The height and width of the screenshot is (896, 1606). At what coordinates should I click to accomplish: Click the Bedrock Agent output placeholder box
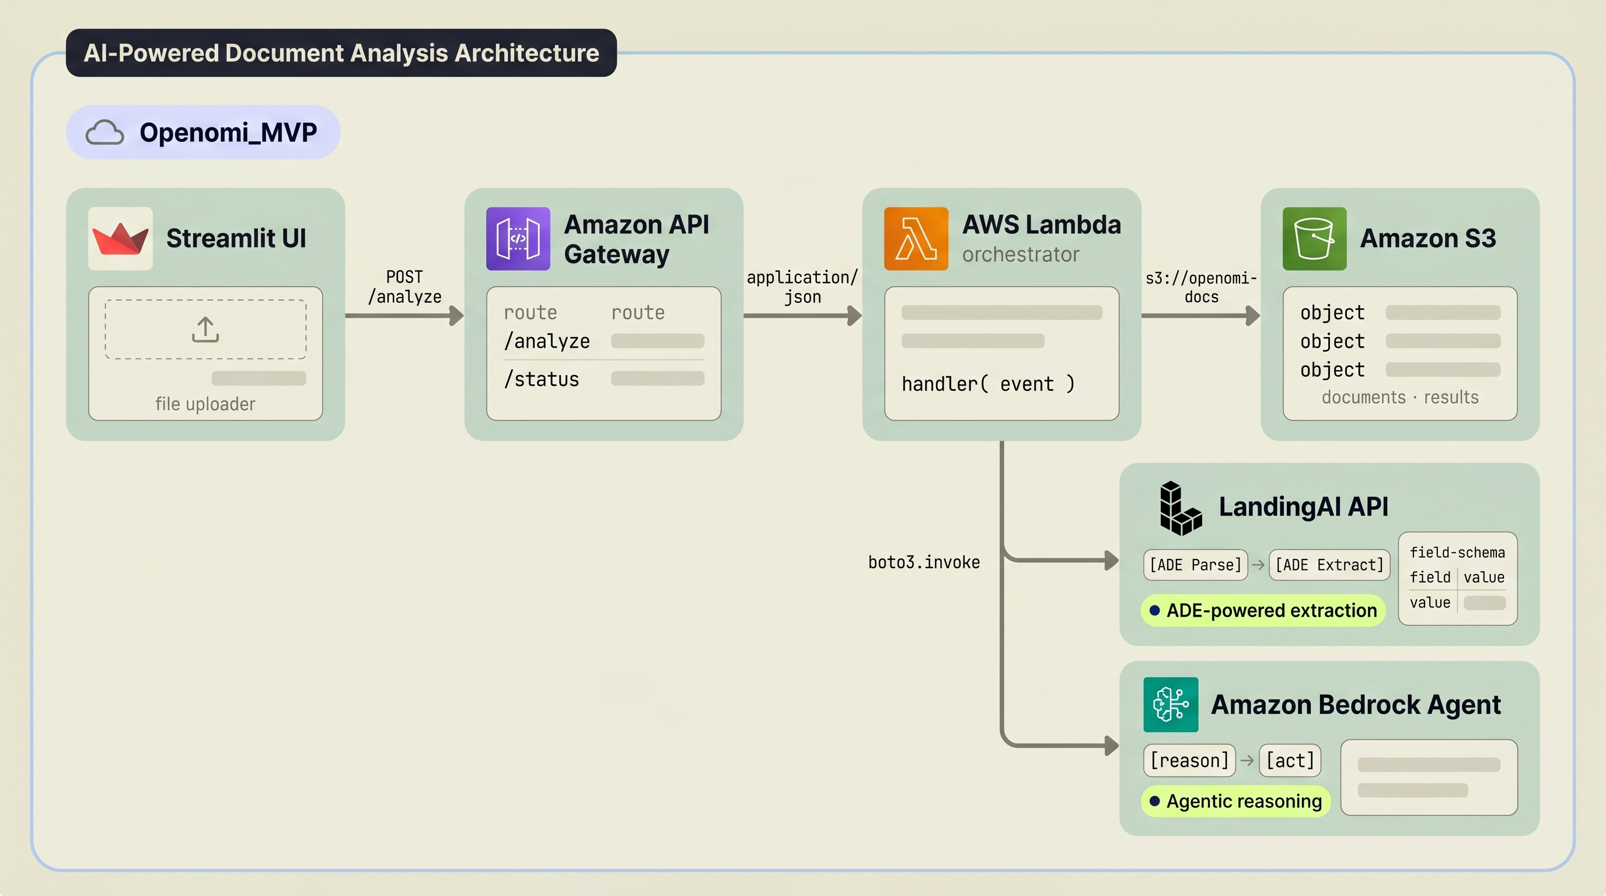coord(1429,777)
